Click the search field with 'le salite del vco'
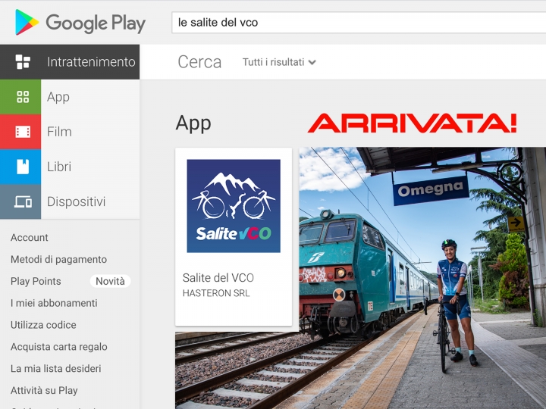 point(359,23)
